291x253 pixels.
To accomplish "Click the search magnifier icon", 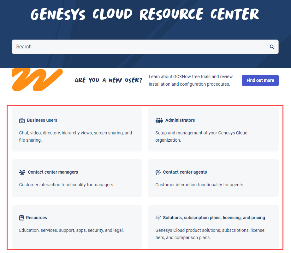I will tap(272, 46).
